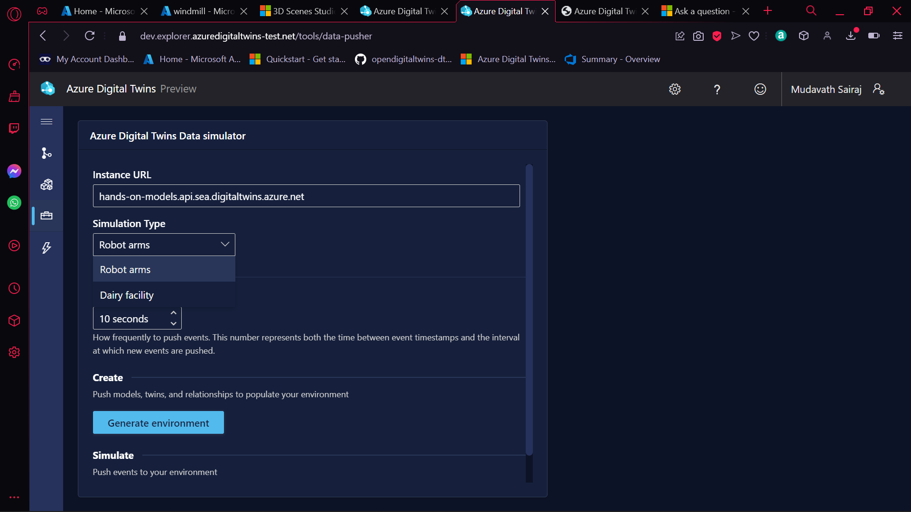Go back to previous page
The height and width of the screenshot is (512, 911).
[43, 36]
